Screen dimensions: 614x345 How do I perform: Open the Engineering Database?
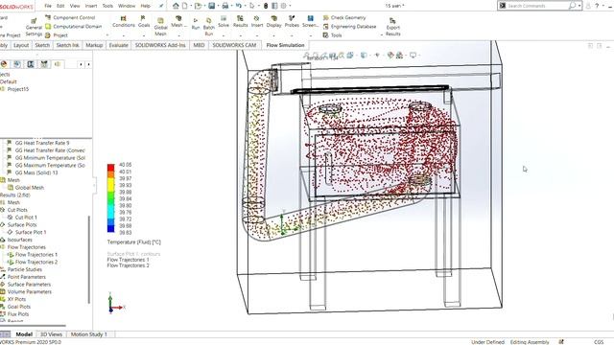tap(349, 26)
